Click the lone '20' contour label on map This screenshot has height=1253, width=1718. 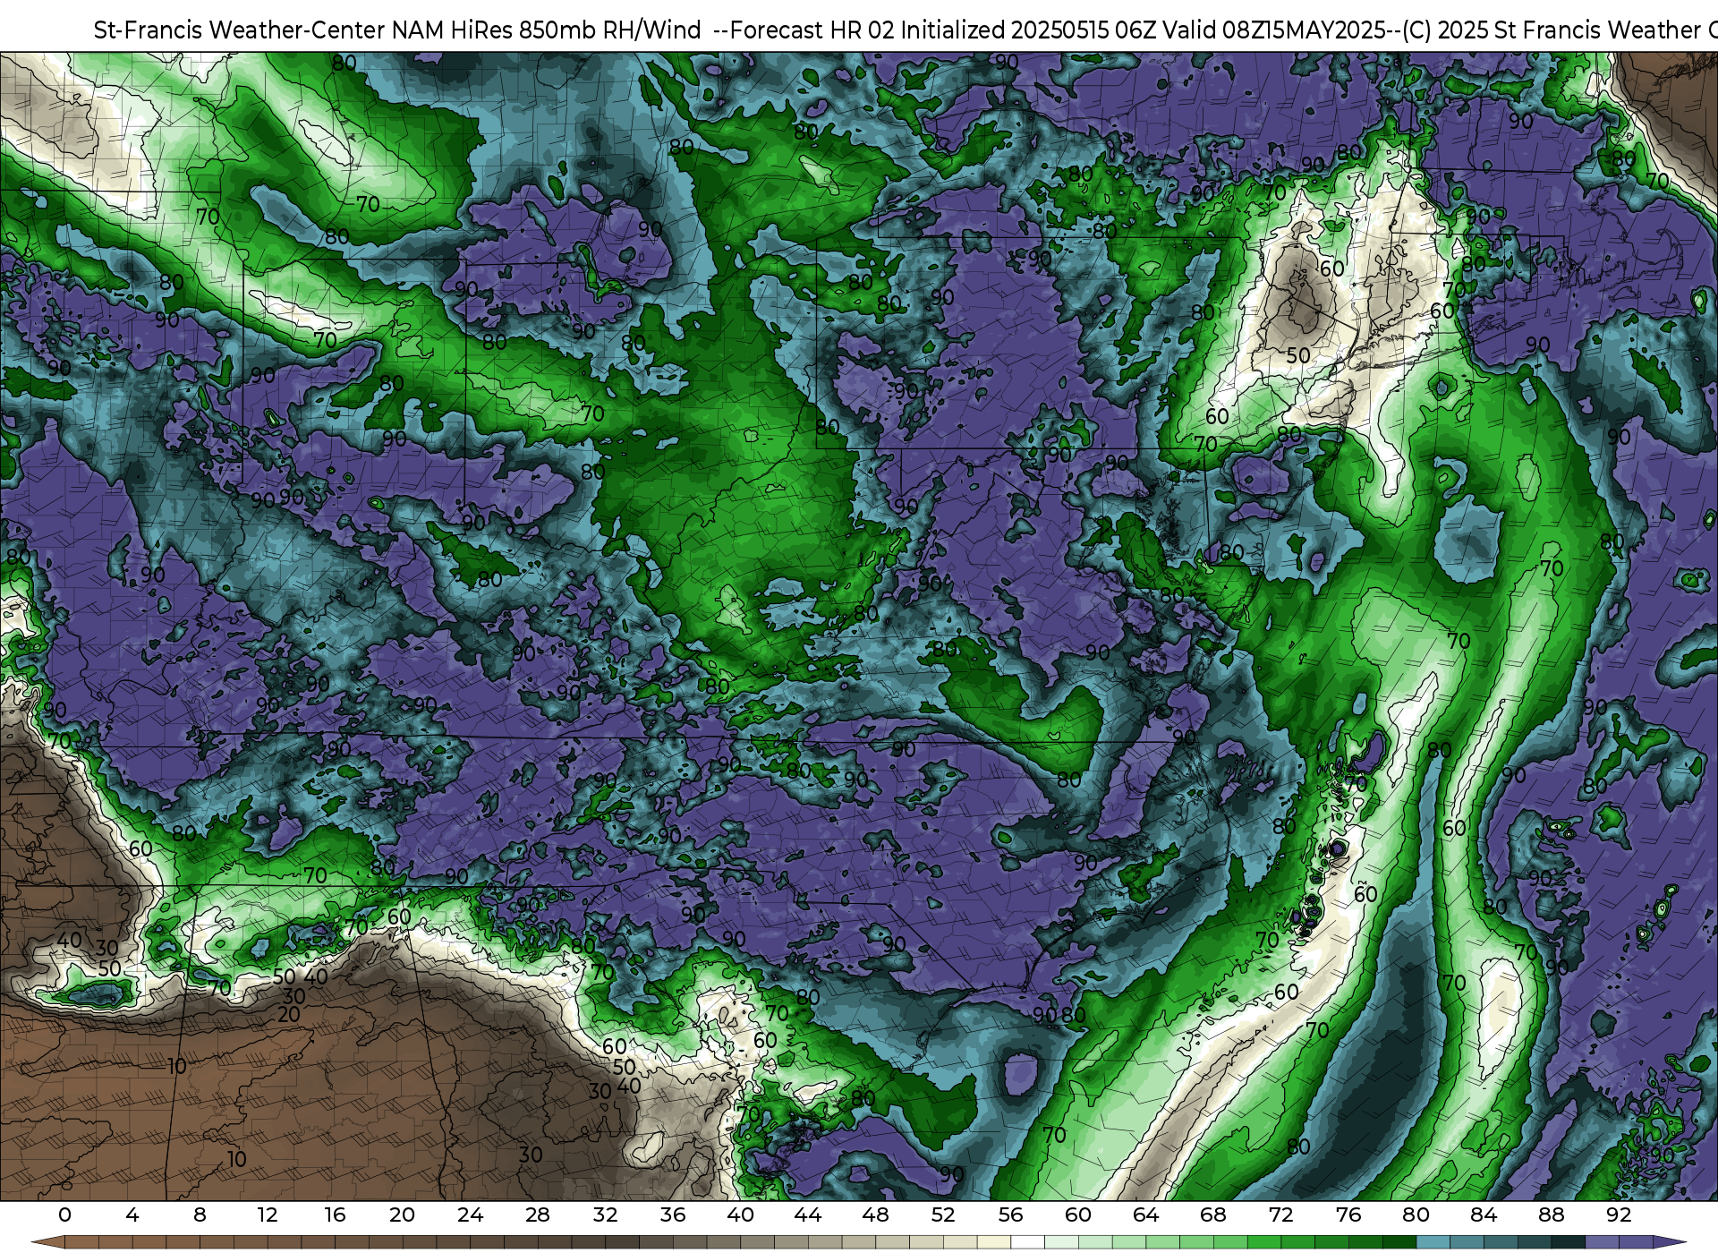tap(288, 1014)
